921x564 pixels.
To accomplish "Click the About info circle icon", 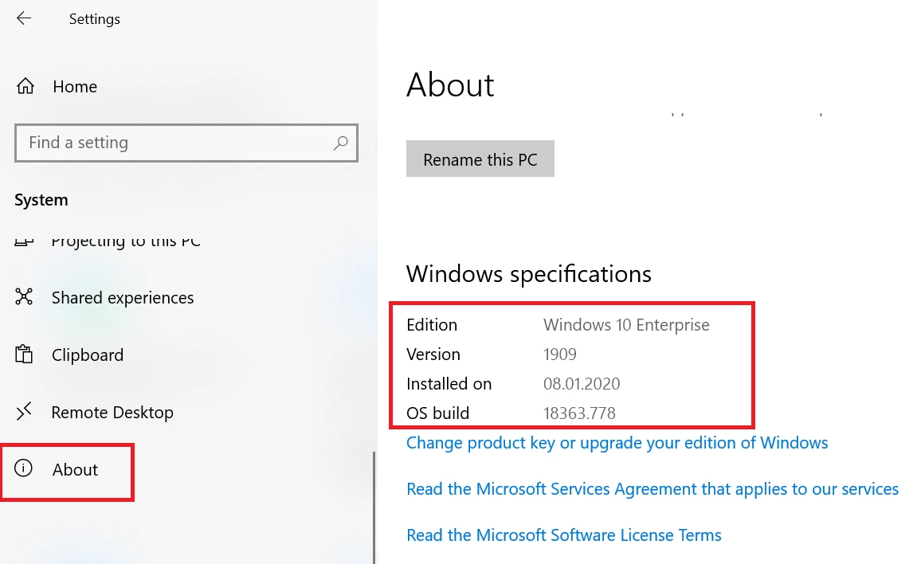I will (23, 468).
